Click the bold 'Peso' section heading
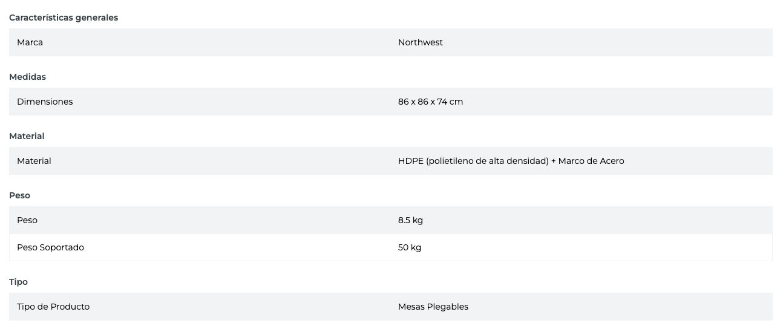Viewport: 783px width, 329px height. (x=19, y=195)
